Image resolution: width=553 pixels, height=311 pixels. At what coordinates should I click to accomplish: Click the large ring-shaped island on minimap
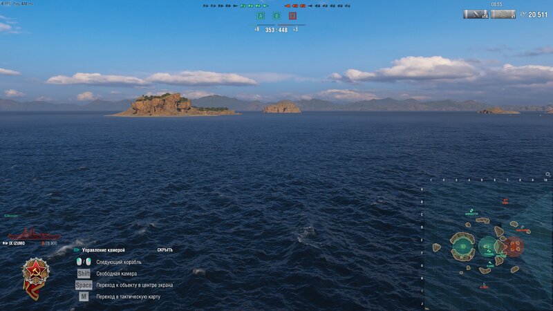[462, 247]
